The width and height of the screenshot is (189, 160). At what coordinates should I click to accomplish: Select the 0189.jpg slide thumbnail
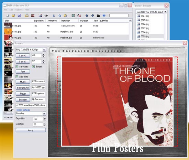coord(8,32)
